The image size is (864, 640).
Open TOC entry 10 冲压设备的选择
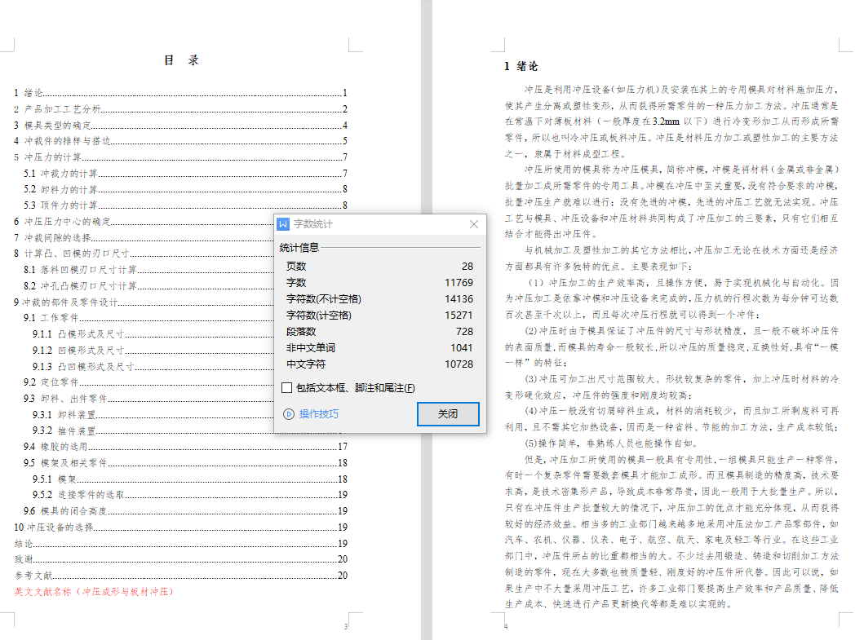[x=181, y=527]
